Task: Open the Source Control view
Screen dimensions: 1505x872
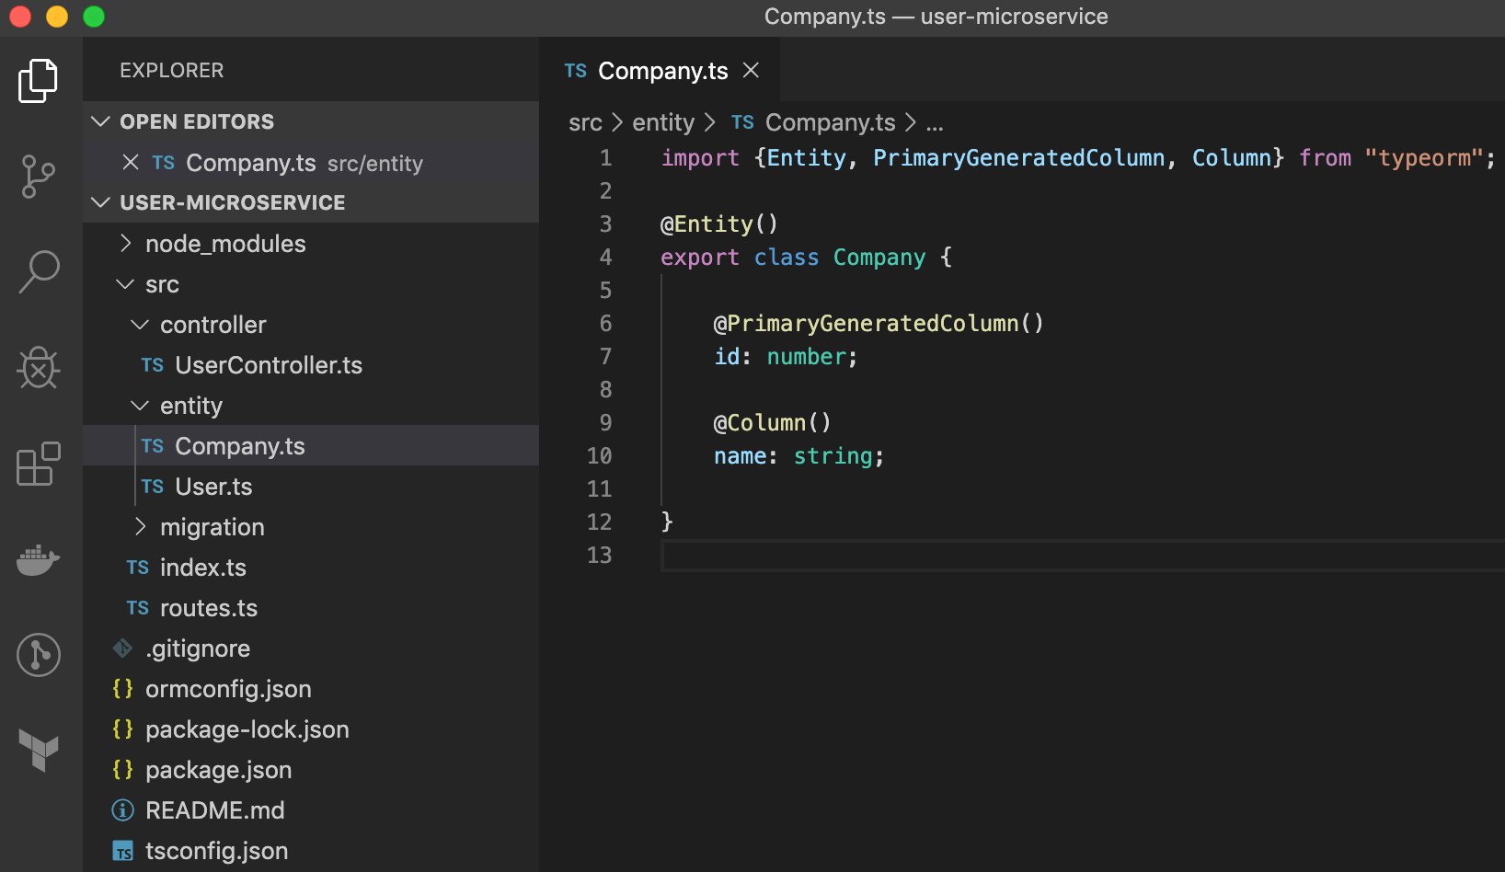Action: coord(38,177)
